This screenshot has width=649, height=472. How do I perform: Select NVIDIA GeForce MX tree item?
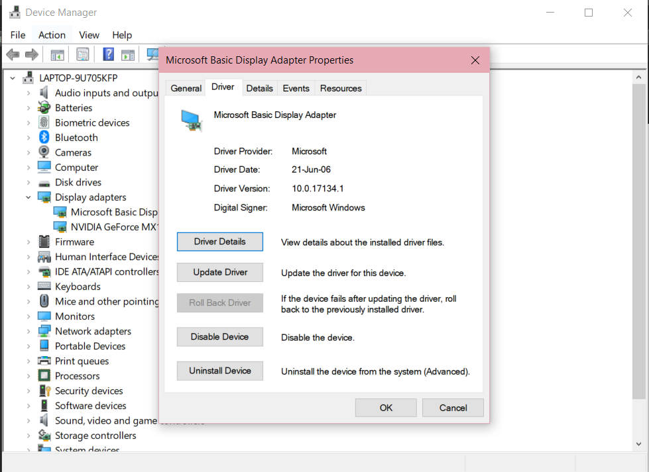pos(105,227)
